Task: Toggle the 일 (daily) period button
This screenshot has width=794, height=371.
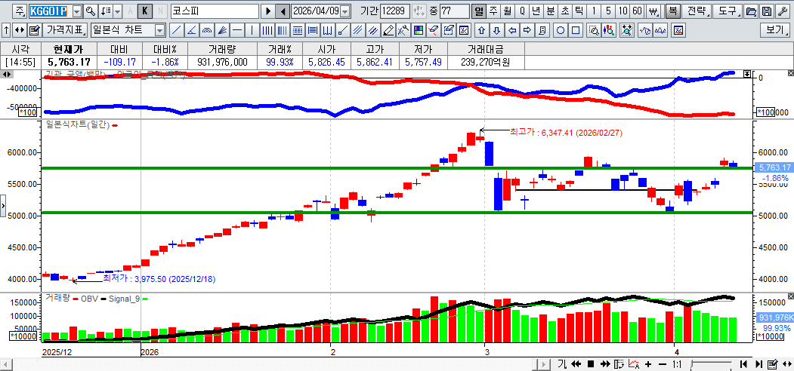Action: click(x=478, y=11)
